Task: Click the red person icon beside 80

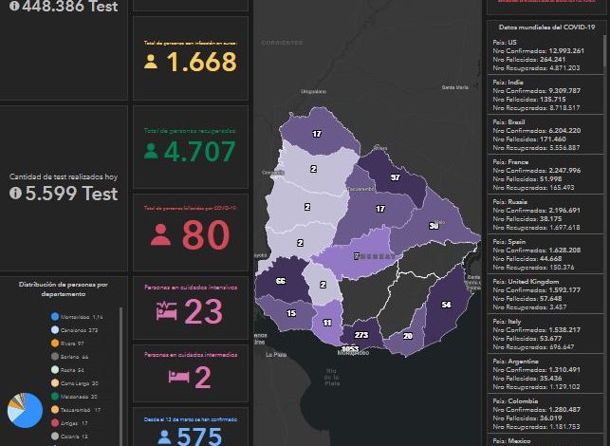Action: [160, 236]
